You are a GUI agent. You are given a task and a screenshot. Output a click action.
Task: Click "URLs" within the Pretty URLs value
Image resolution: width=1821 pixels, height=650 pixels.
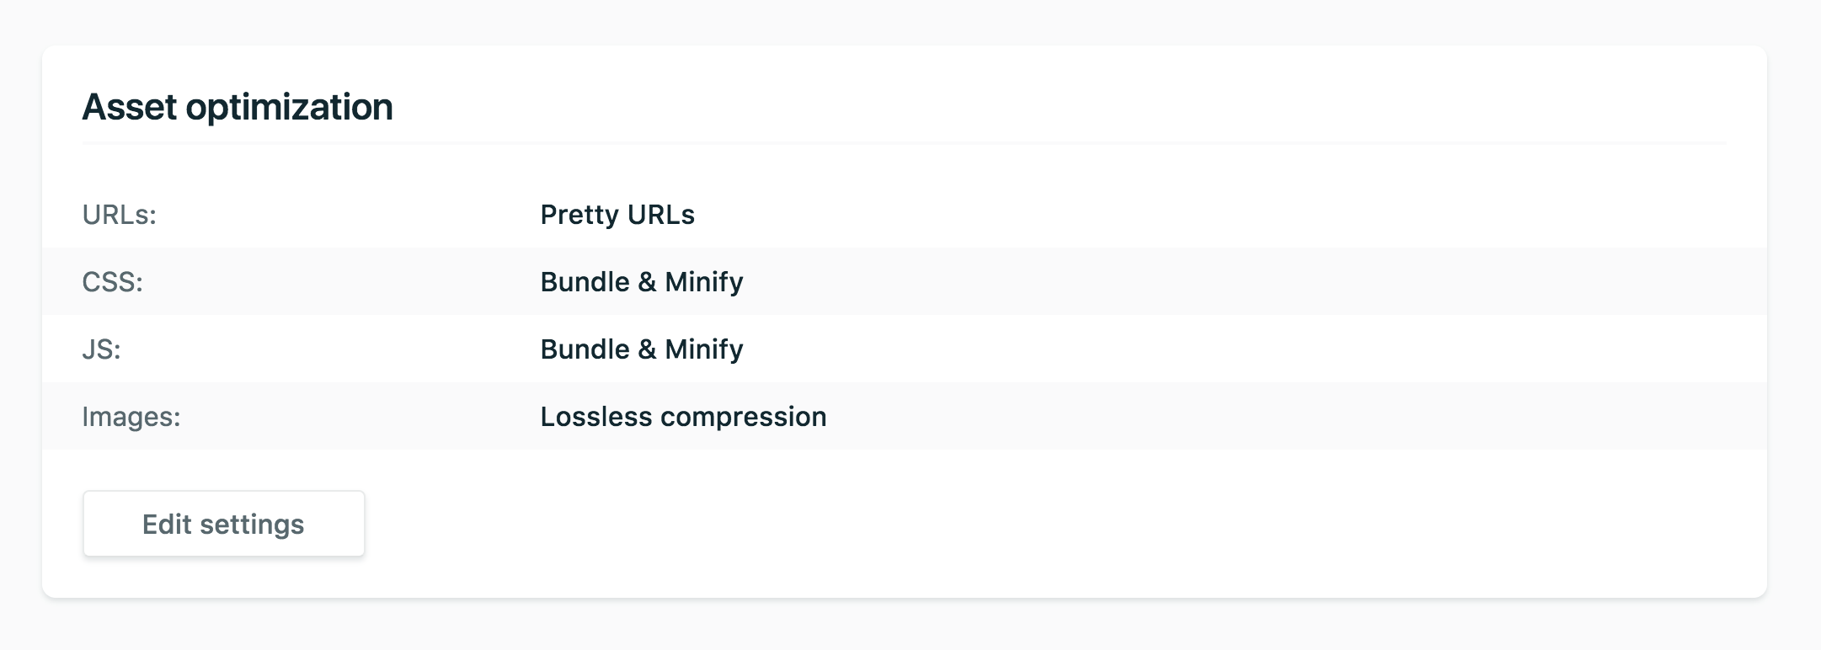point(661,215)
